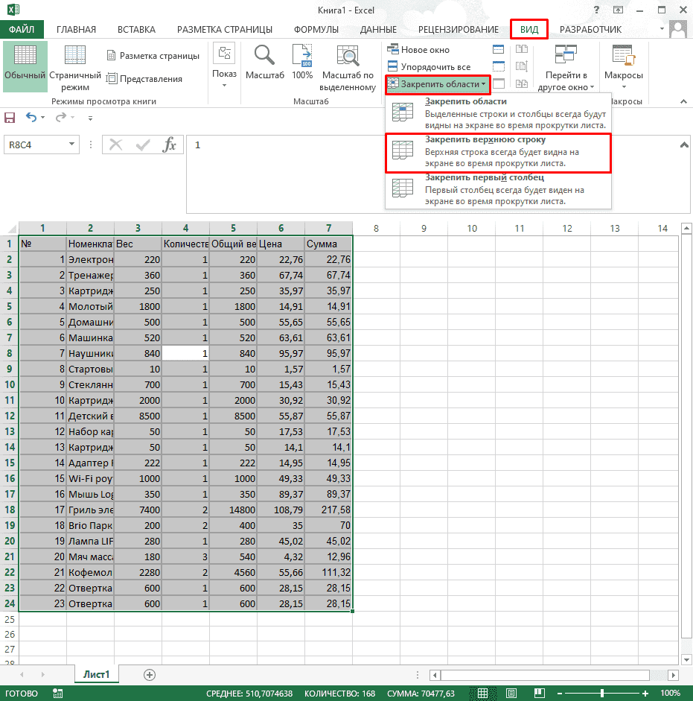Click inside the Name Box showing R8C4
Viewport: 693px width, 701px height.
click(x=35, y=145)
